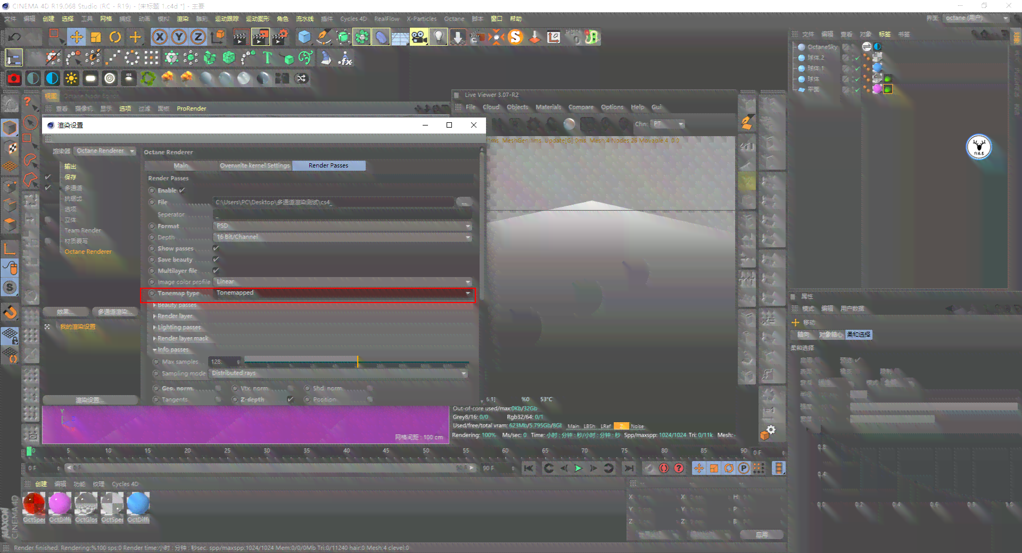
Task: Toggle X axis lock
Action: click(160, 37)
